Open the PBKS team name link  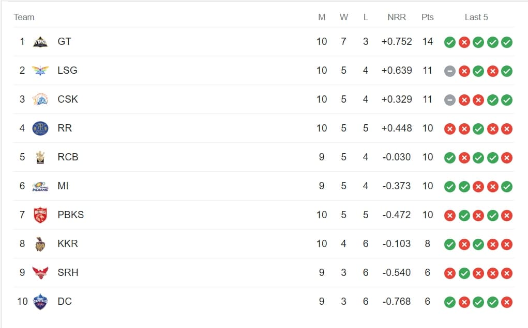(71, 215)
